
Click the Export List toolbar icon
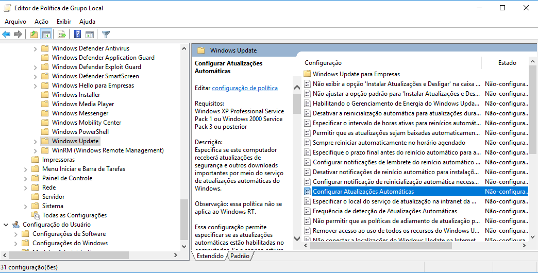61,35
